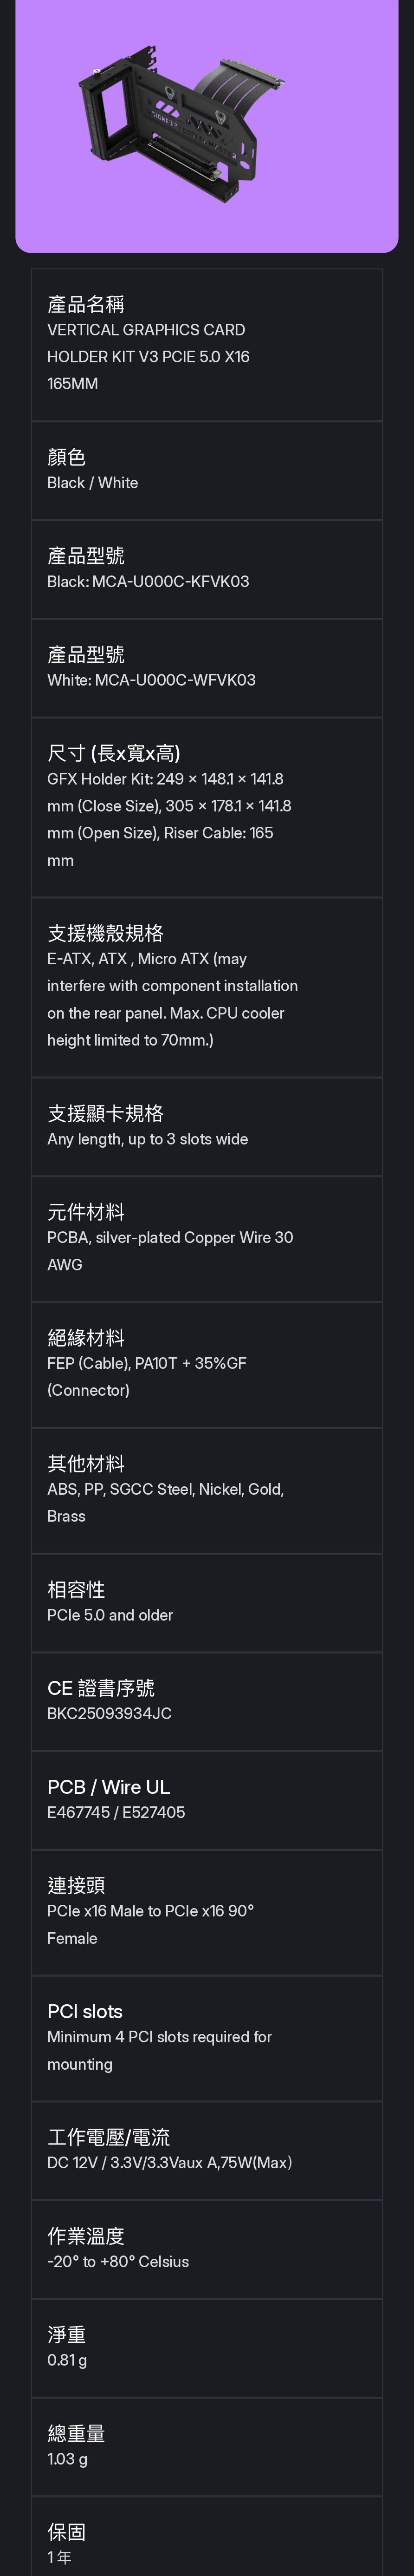Click the 連接頭 connector row
The height and width of the screenshot is (2576, 414).
pyautogui.click(x=206, y=1912)
